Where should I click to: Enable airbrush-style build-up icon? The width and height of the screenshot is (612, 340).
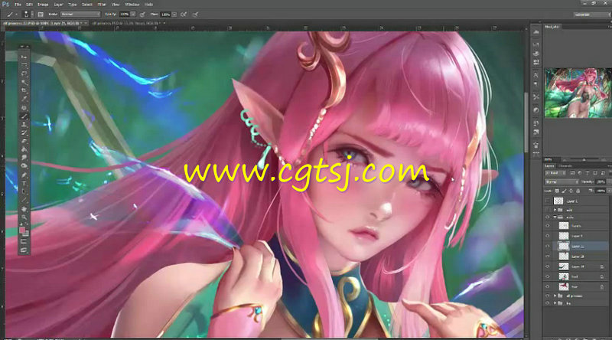pos(184,15)
